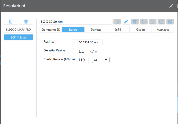
Task: Open the Stampa tab
Action: point(96,30)
